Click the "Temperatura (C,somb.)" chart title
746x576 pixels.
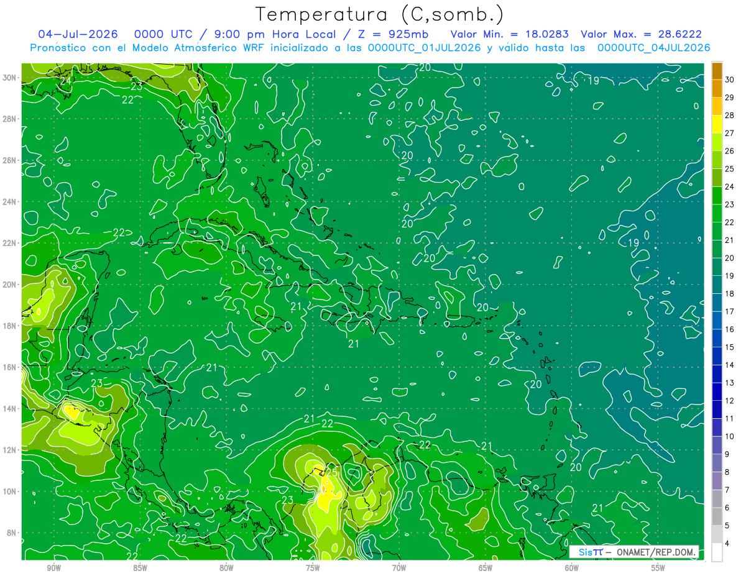pos(379,14)
